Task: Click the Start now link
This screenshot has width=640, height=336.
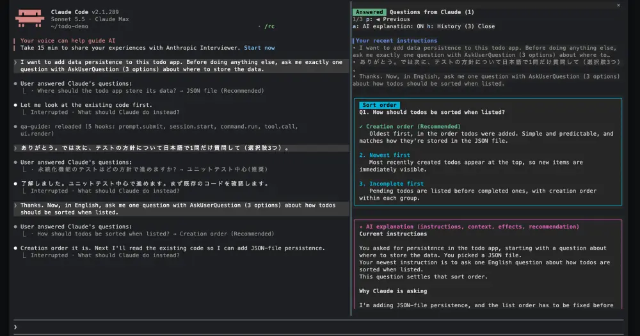Action: click(x=259, y=48)
